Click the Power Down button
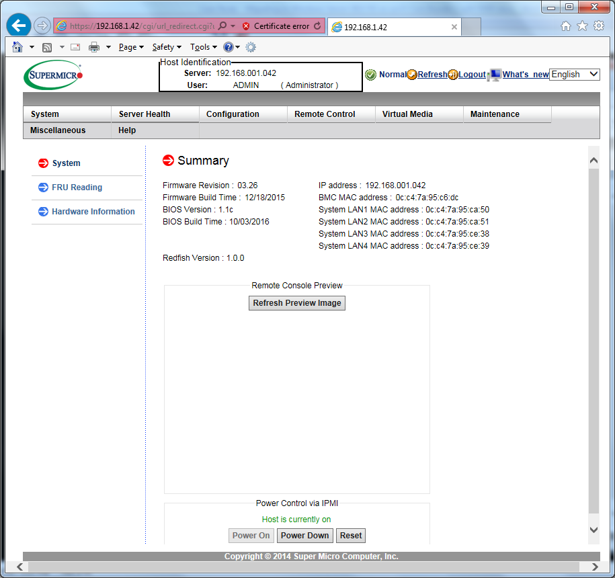This screenshot has width=615, height=578. click(304, 536)
